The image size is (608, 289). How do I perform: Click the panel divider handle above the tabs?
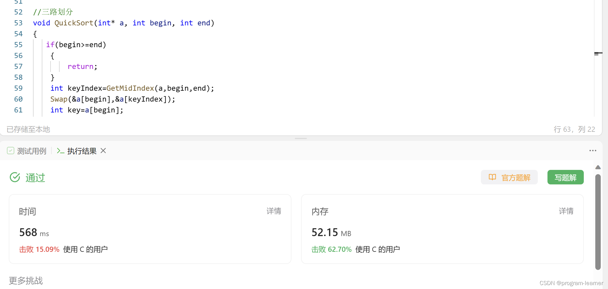[x=301, y=138]
